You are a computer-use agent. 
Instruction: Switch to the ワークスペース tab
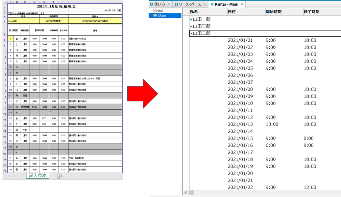click(x=190, y=4)
